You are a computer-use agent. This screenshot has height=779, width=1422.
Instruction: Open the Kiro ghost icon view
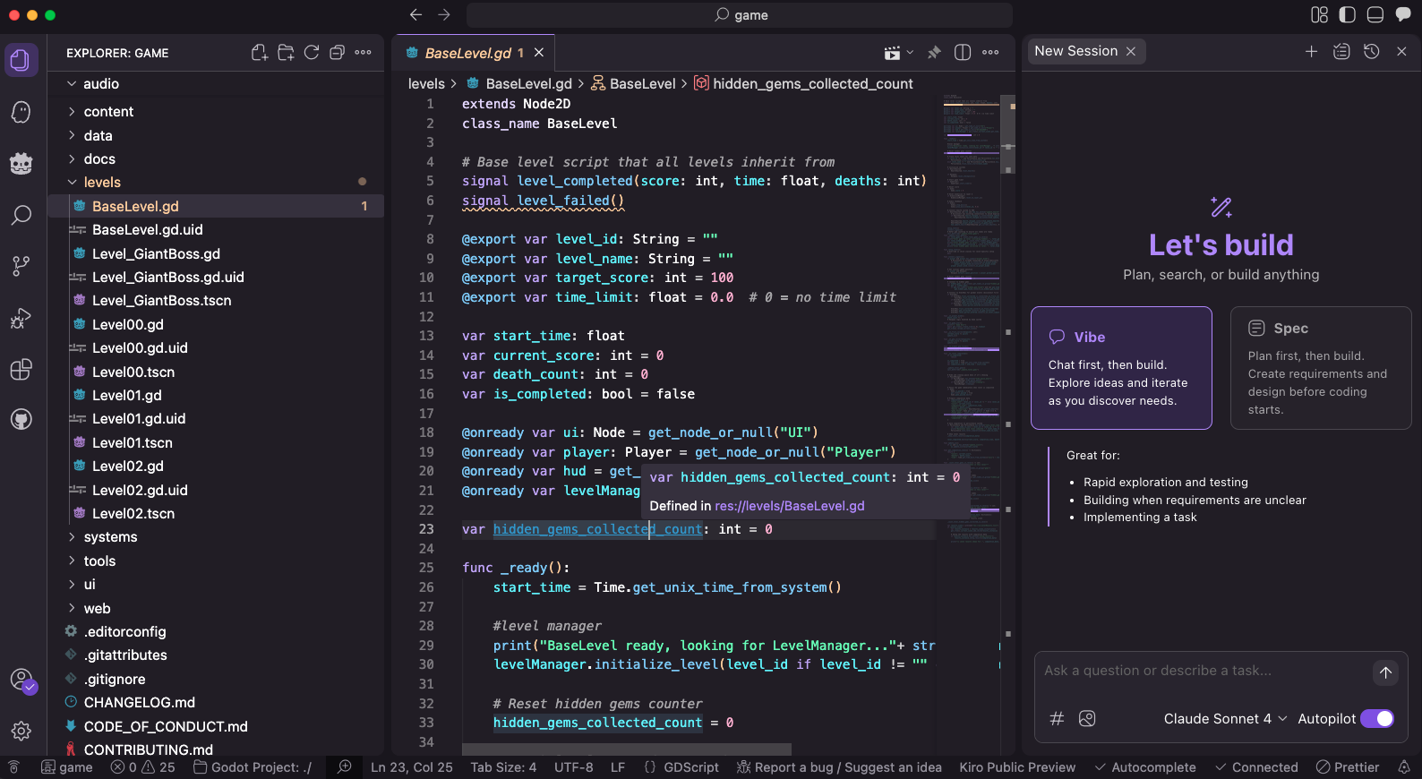21,112
